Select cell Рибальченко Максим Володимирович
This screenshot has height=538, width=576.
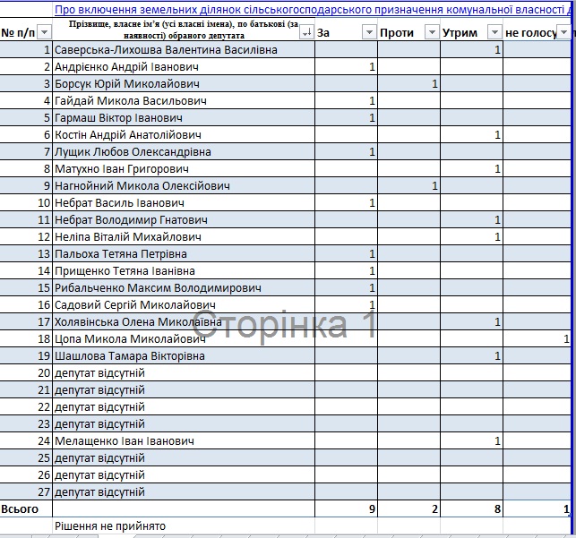click(184, 287)
